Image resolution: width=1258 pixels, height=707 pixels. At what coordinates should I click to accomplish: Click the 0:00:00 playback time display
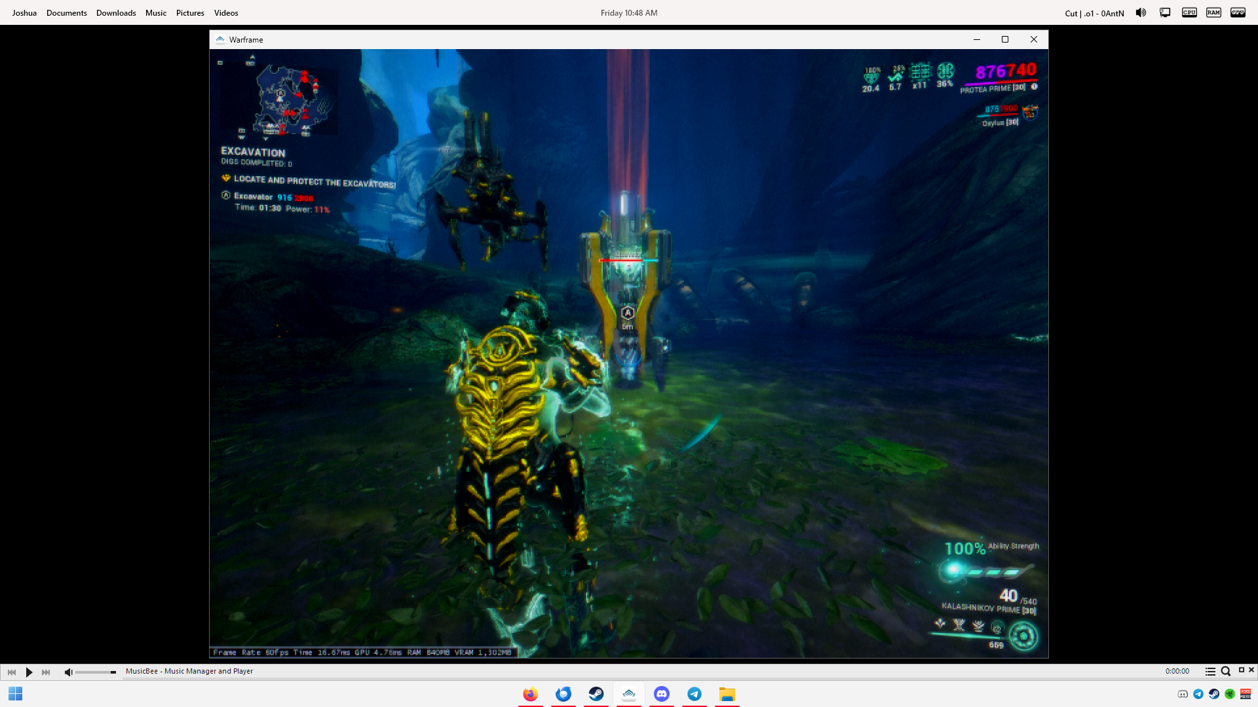[x=1177, y=671]
